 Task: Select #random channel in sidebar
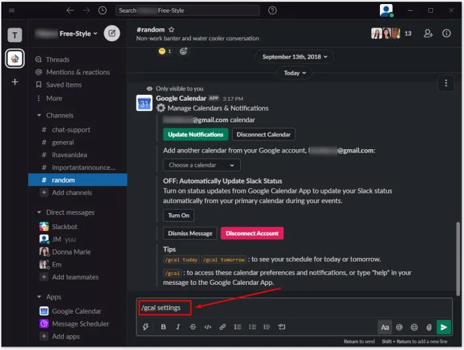coord(78,180)
